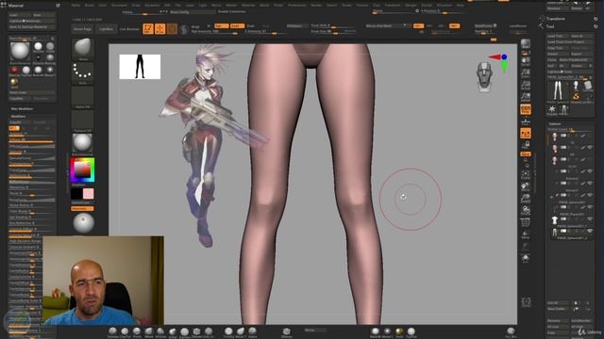This screenshot has height=339, width=604.
Task: Click the SimpleBrush tool icon
Action: 576,96
